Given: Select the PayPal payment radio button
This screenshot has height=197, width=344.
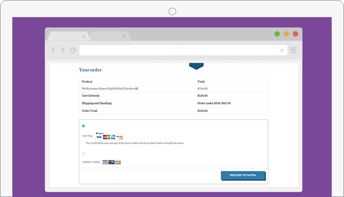Looking at the screenshot, I should 84,126.
